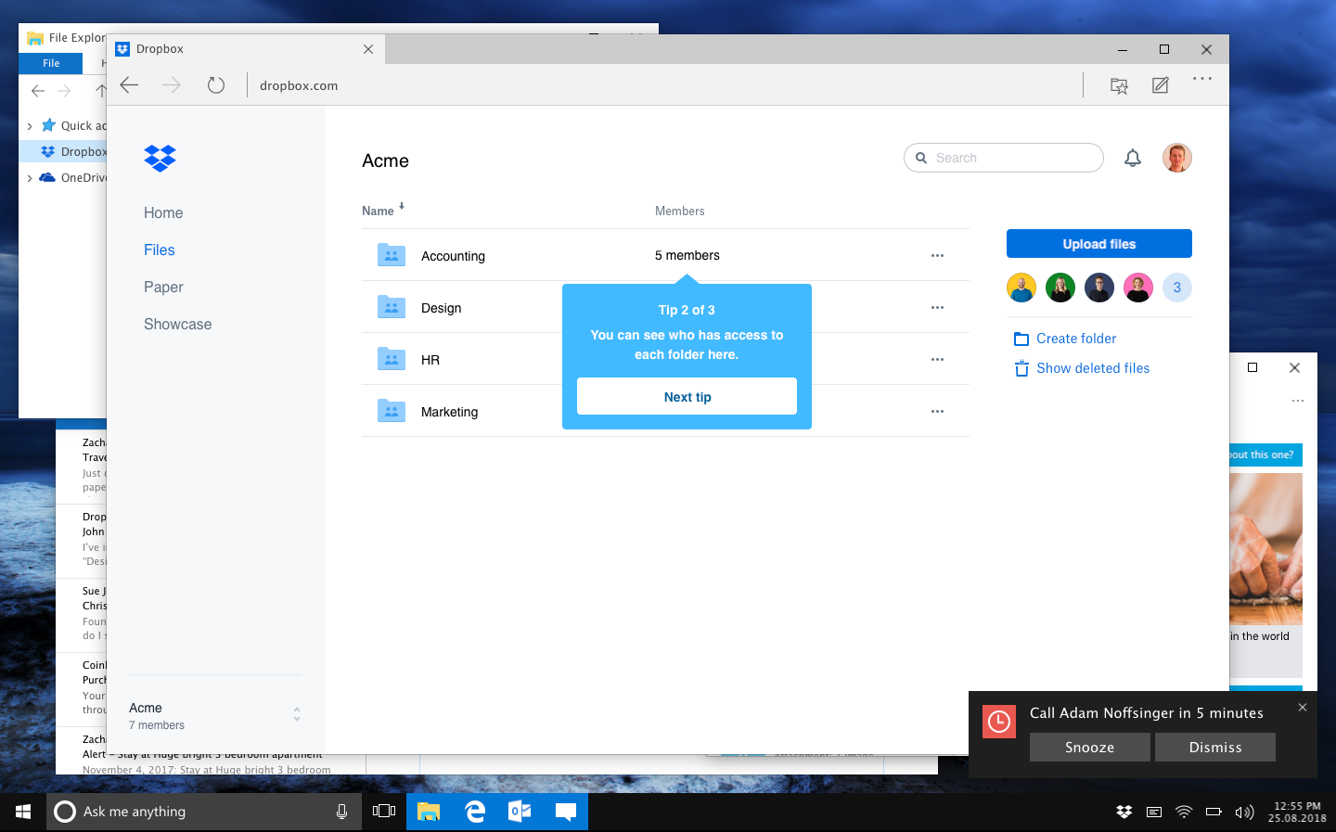Open Paper in Dropbox sidebar

coord(163,287)
